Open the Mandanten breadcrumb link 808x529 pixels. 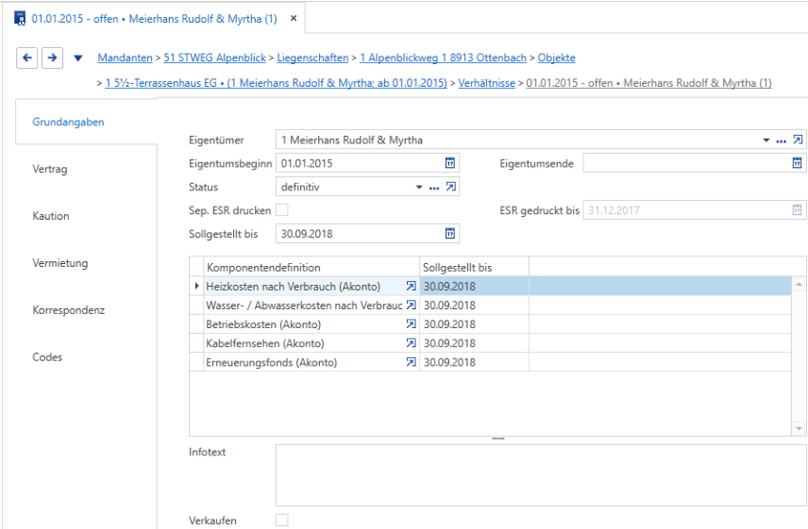(126, 58)
